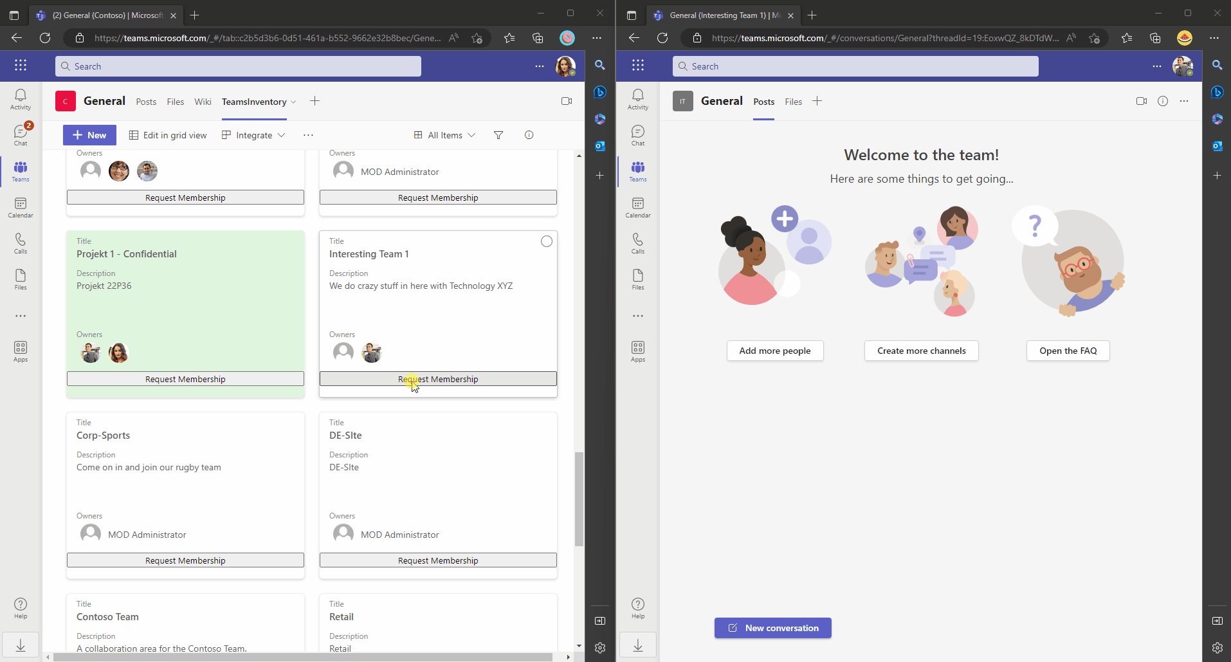Open Settings and more in right Teams header
The width and height of the screenshot is (1231, 662).
click(1157, 66)
